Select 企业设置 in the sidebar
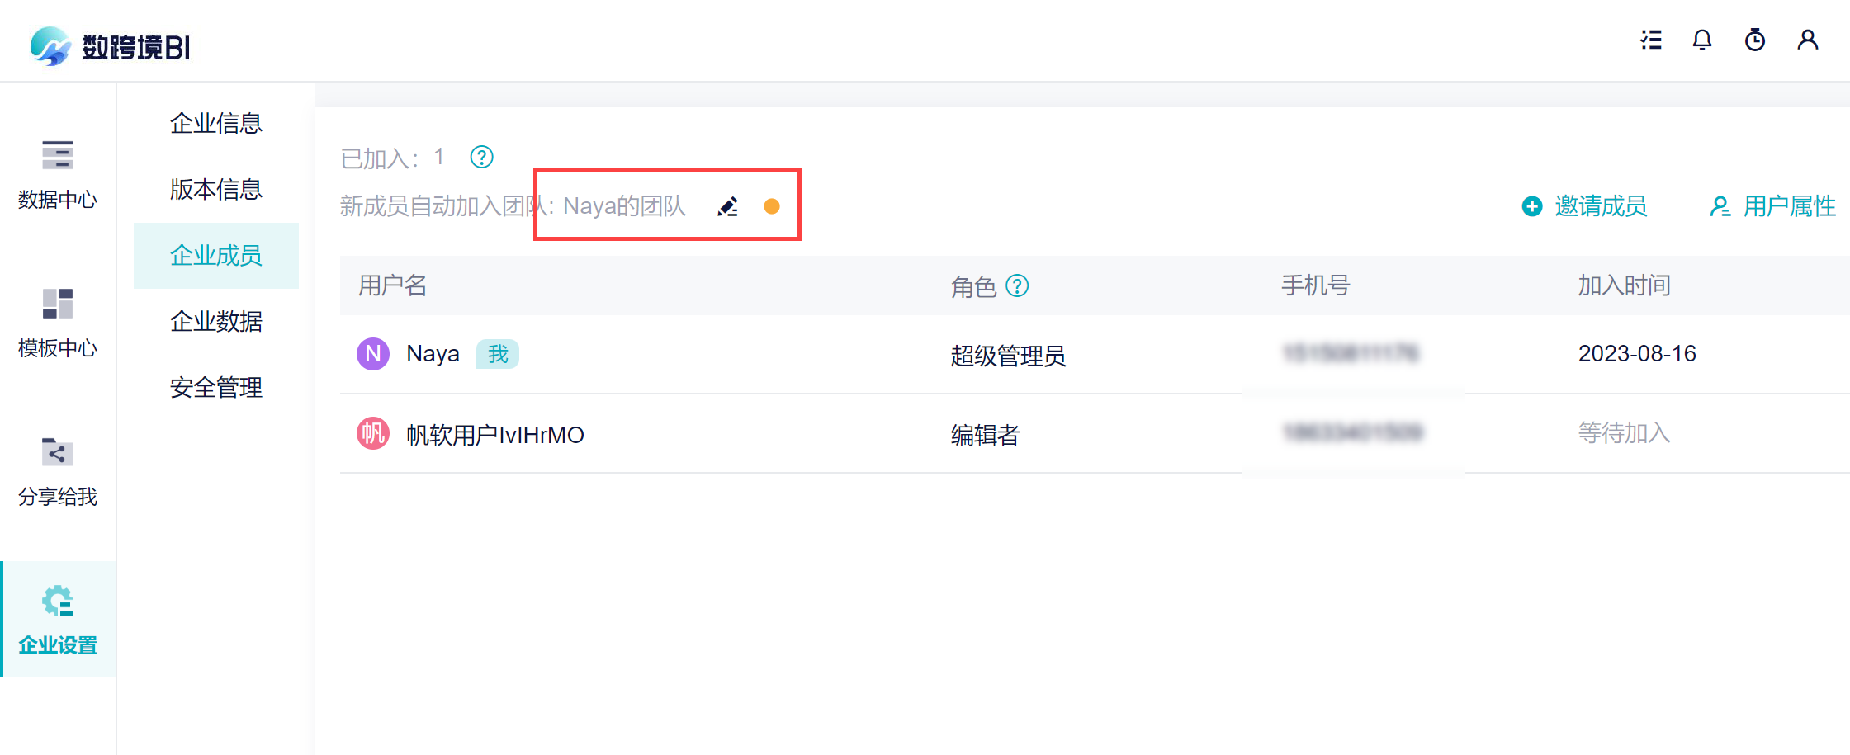The image size is (1850, 755). click(x=58, y=621)
